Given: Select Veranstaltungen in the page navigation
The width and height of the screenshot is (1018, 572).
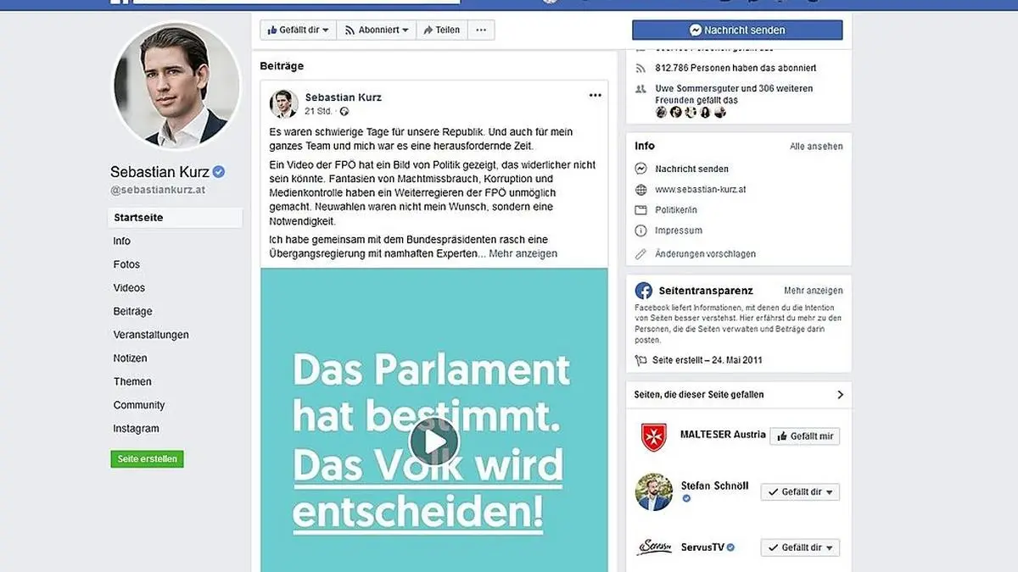Looking at the screenshot, I should pos(151,335).
